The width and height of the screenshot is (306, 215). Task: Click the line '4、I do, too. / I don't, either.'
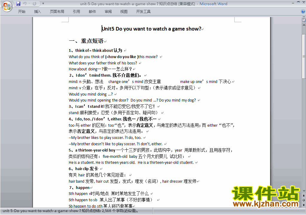(95, 119)
